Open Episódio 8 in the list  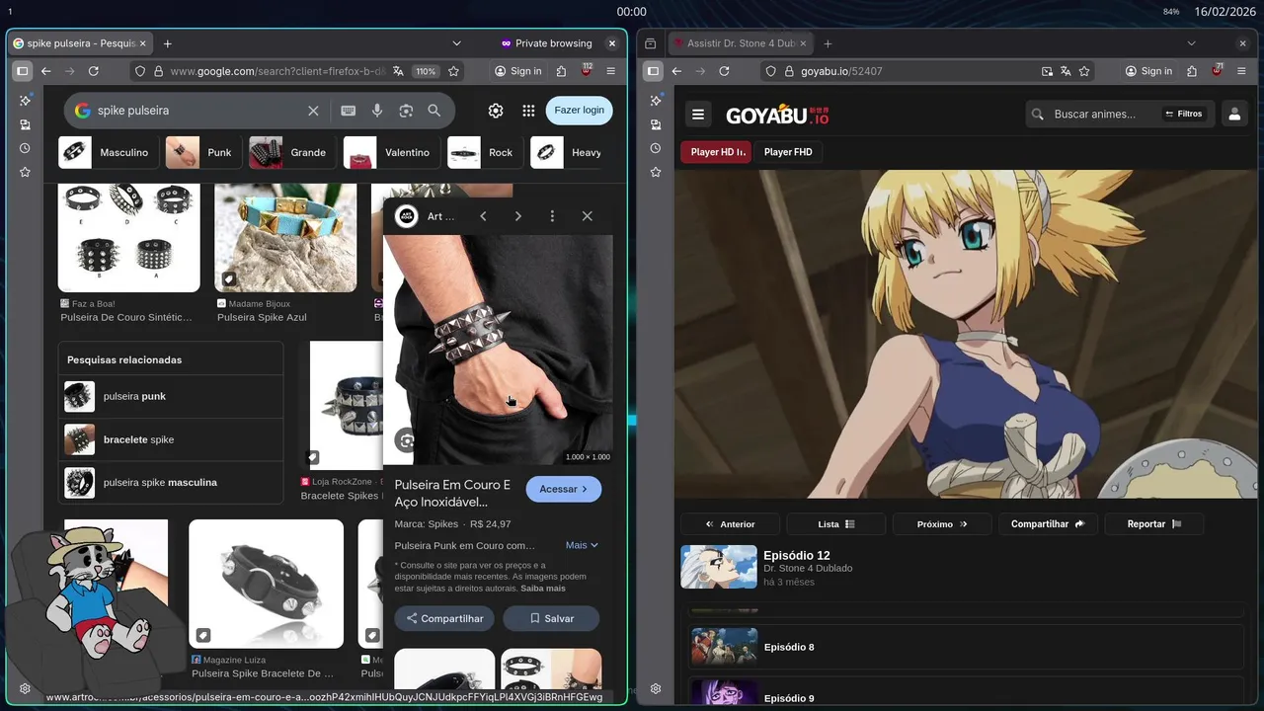tap(966, 647)
